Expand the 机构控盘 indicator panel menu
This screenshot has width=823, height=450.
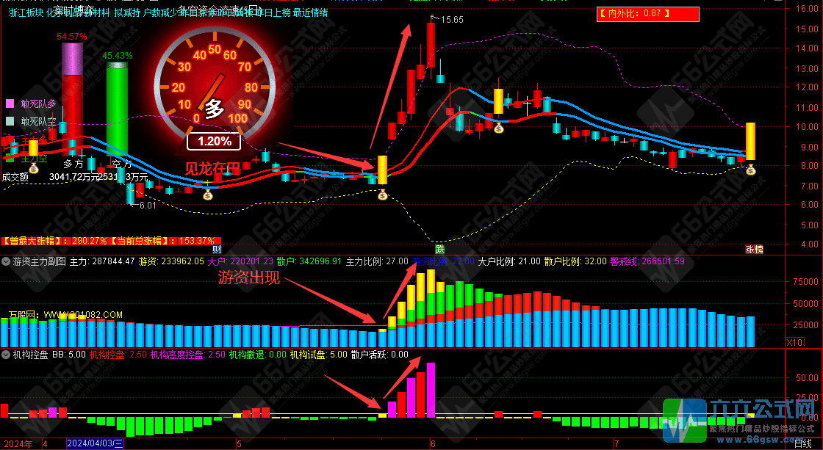click(6, 355)
